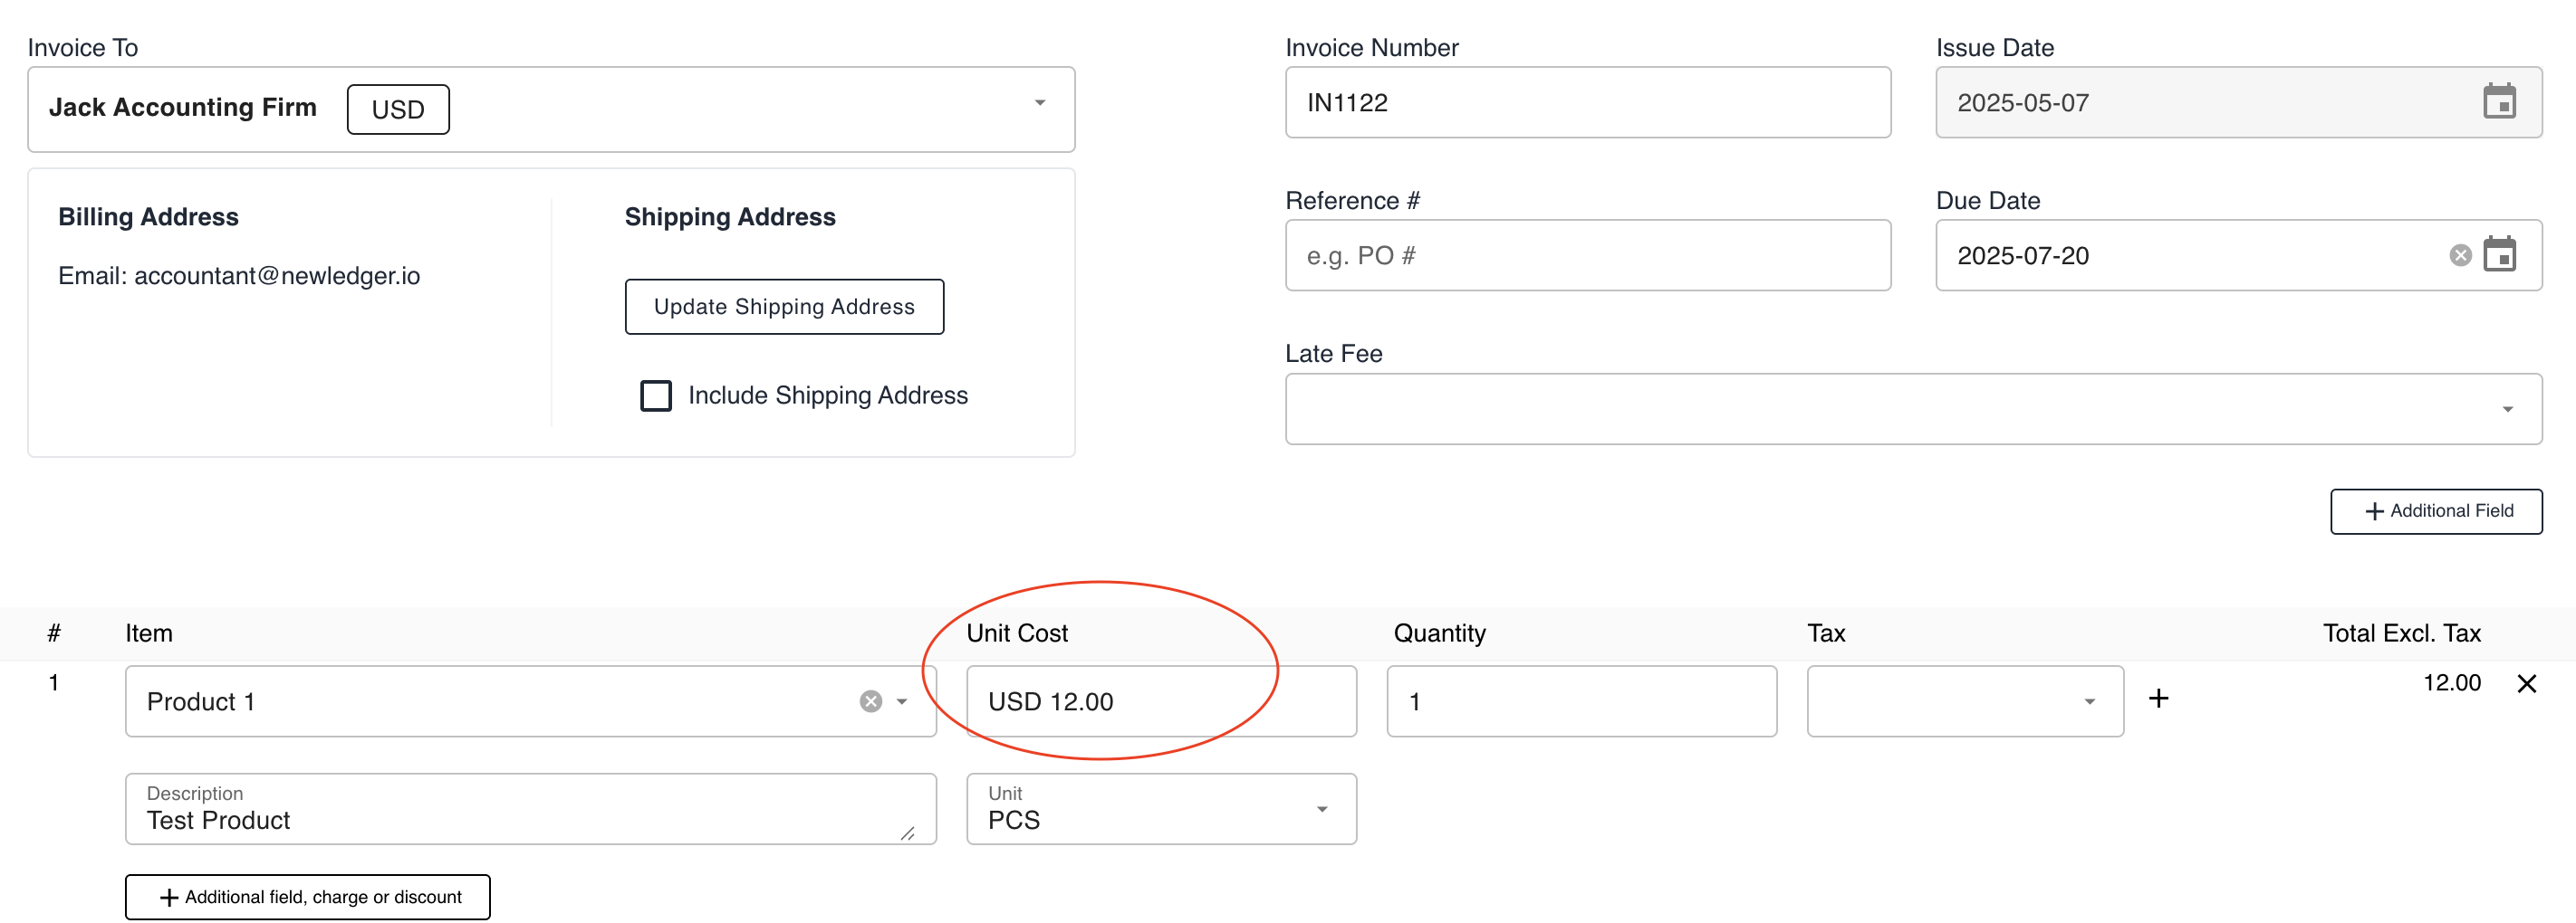
Task: Add an additional field, charge or discount
Action: click(x=308, y=897)
